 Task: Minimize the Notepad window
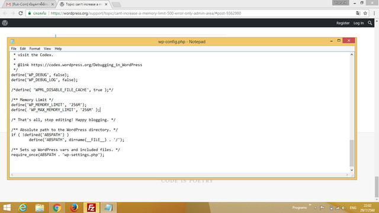pyautogui.click(x=331, y=41)
